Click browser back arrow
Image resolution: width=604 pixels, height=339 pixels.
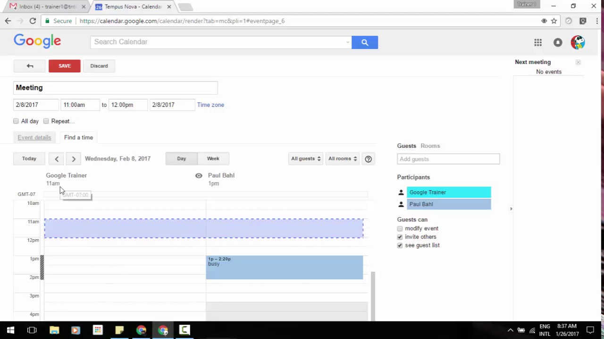point(8,21)
